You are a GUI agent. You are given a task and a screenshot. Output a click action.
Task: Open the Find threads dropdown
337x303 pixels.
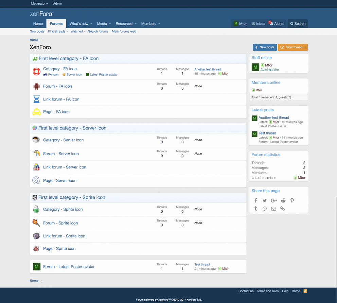[x=58, y=31]
